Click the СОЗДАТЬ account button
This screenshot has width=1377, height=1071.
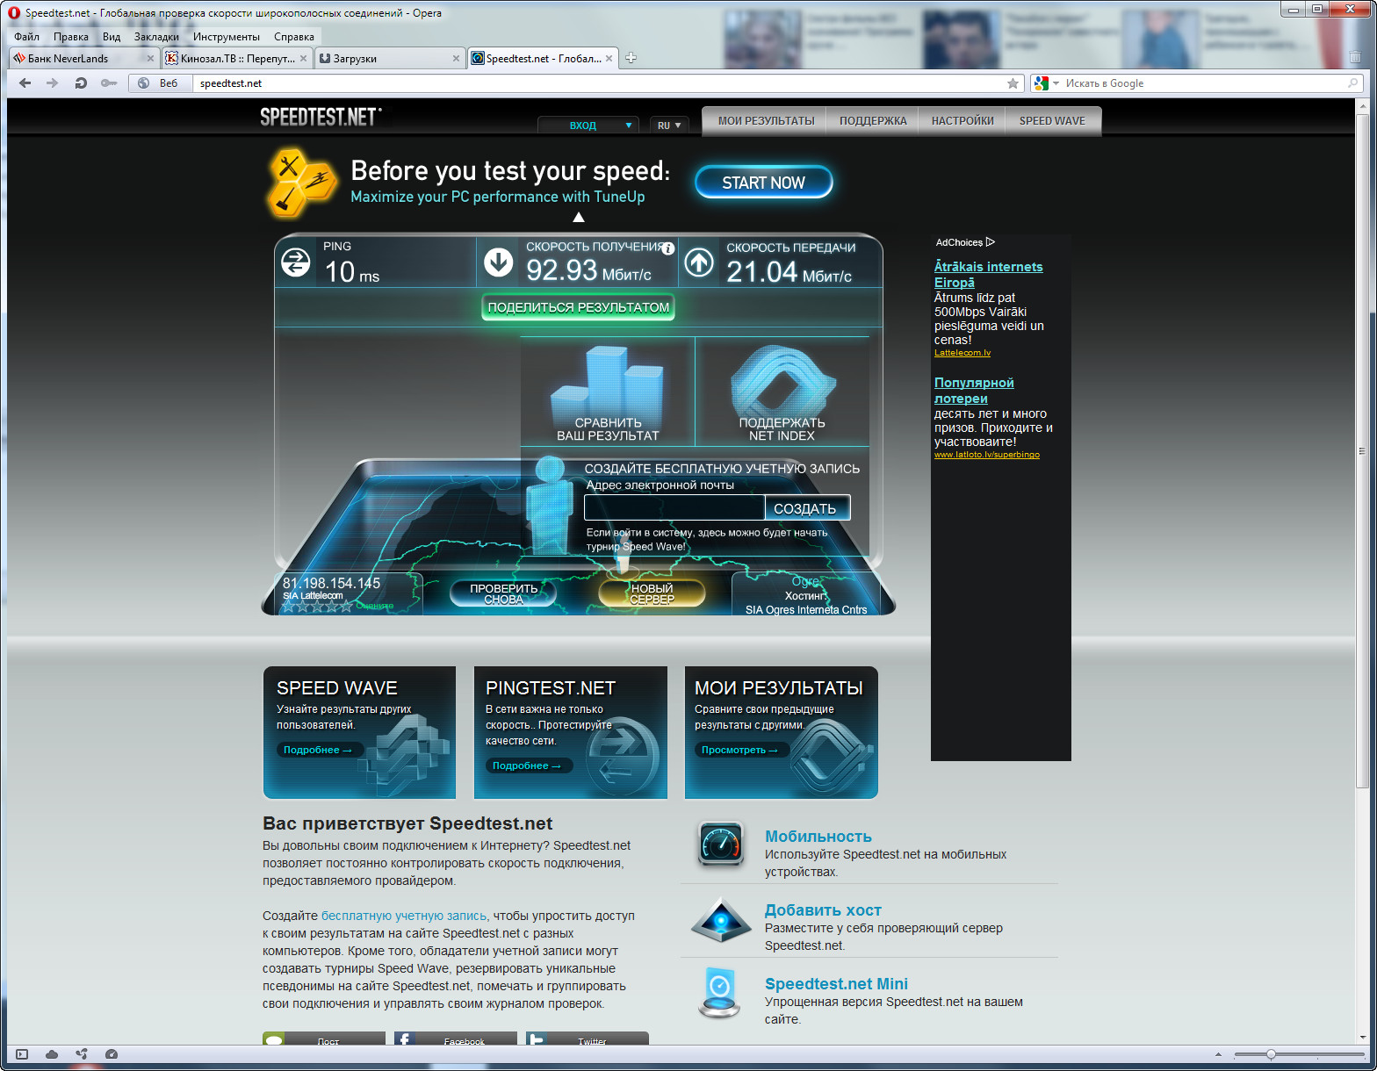coord(806,508)
